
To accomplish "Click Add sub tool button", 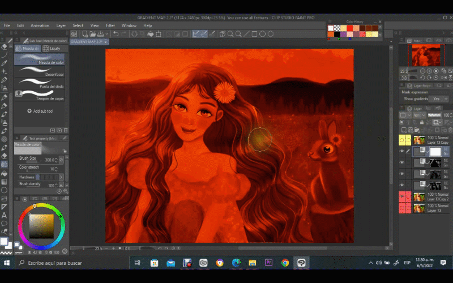I will (40, 111).
